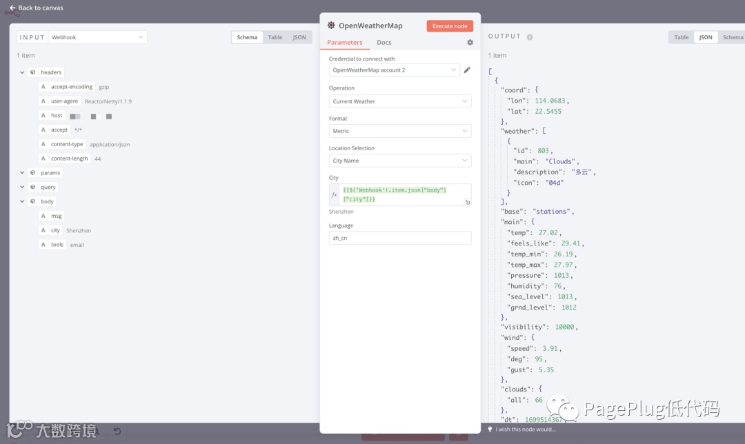The width and height of the screenshot is (745, 444).
Task: Open the Webhook input node dropdown
Action: (x=97, y=37)
